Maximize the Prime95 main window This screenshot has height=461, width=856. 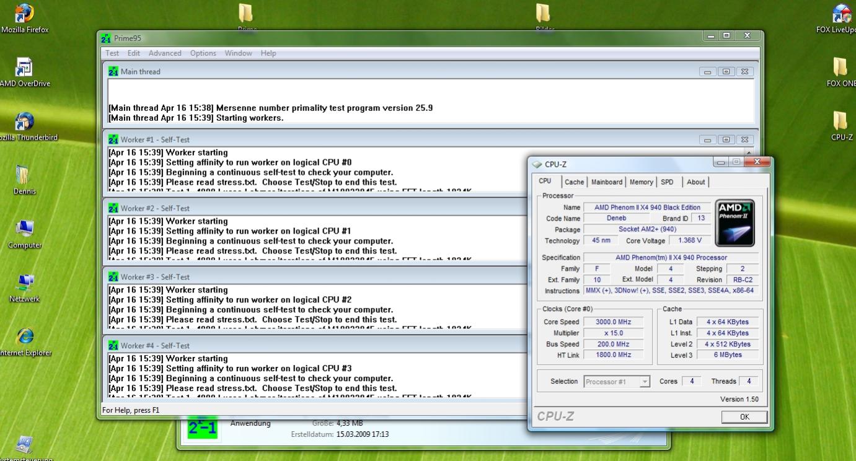[x=726, y=36]
